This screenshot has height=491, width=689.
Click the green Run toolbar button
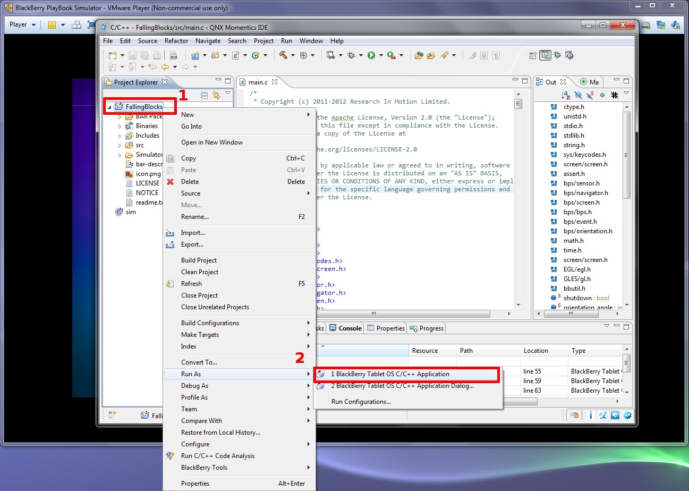point(371,55)
